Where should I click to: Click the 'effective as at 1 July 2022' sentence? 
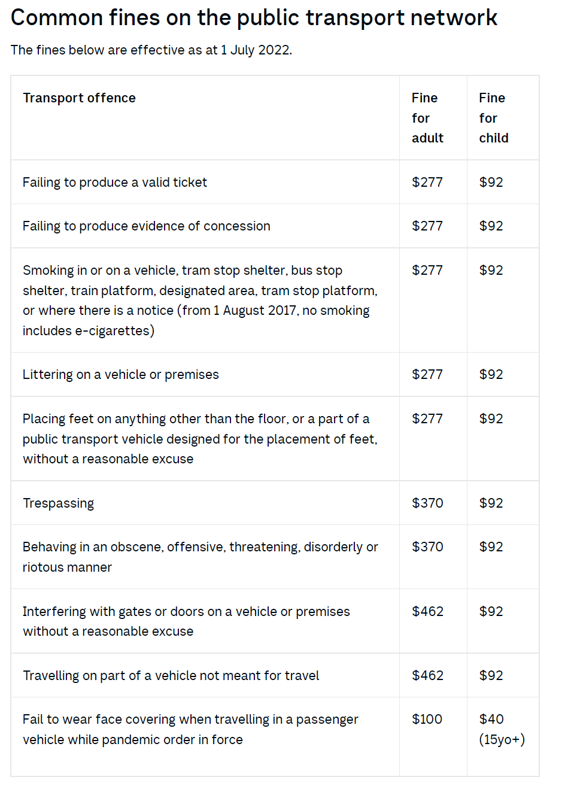151,50
